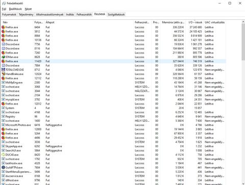245x185 pixels.
Task: Click the scrollbar up arrow
Action: click(x=243, y=22)
